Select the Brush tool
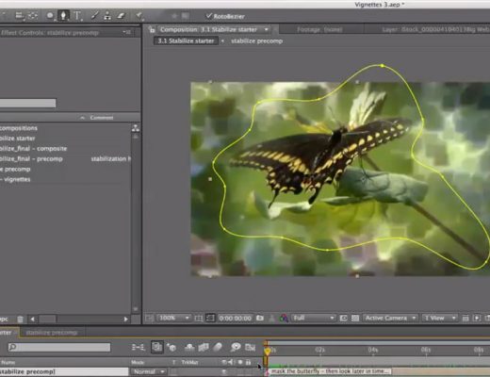This screenshot has height=377, width=490. pyautogui.click(x=94, y=15)
